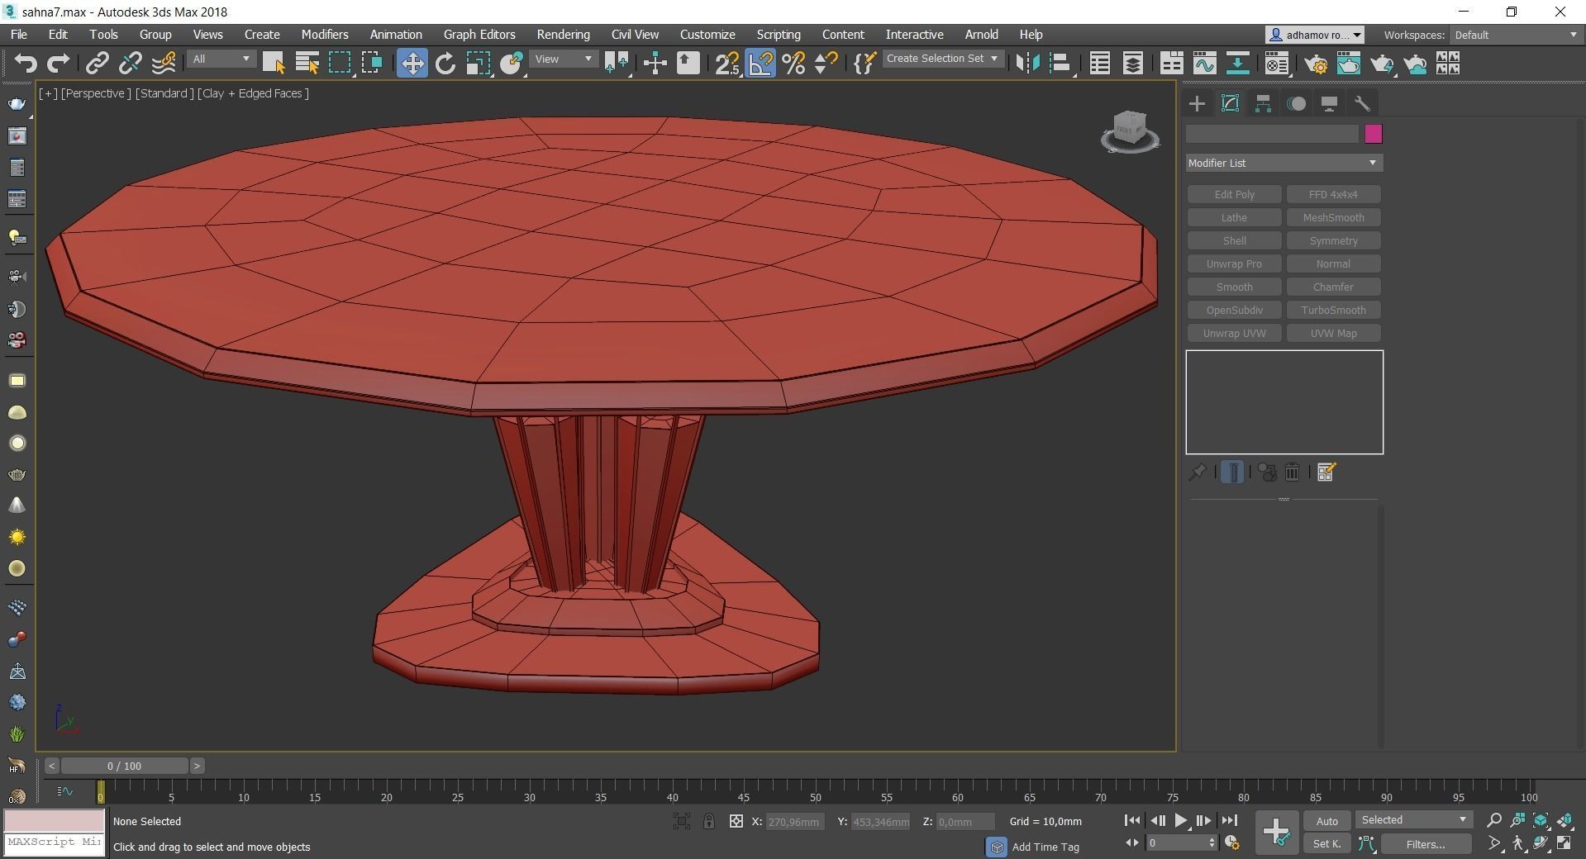This screenshot has height=859, width=1586.
Task: Toggle Angle Snap in toolbar
Action: click(x=760, y=64)
